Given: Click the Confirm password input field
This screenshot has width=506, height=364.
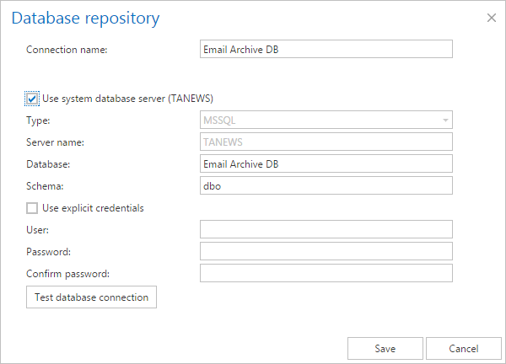Looking at the screenshot, I should click(x=326, y=273).
